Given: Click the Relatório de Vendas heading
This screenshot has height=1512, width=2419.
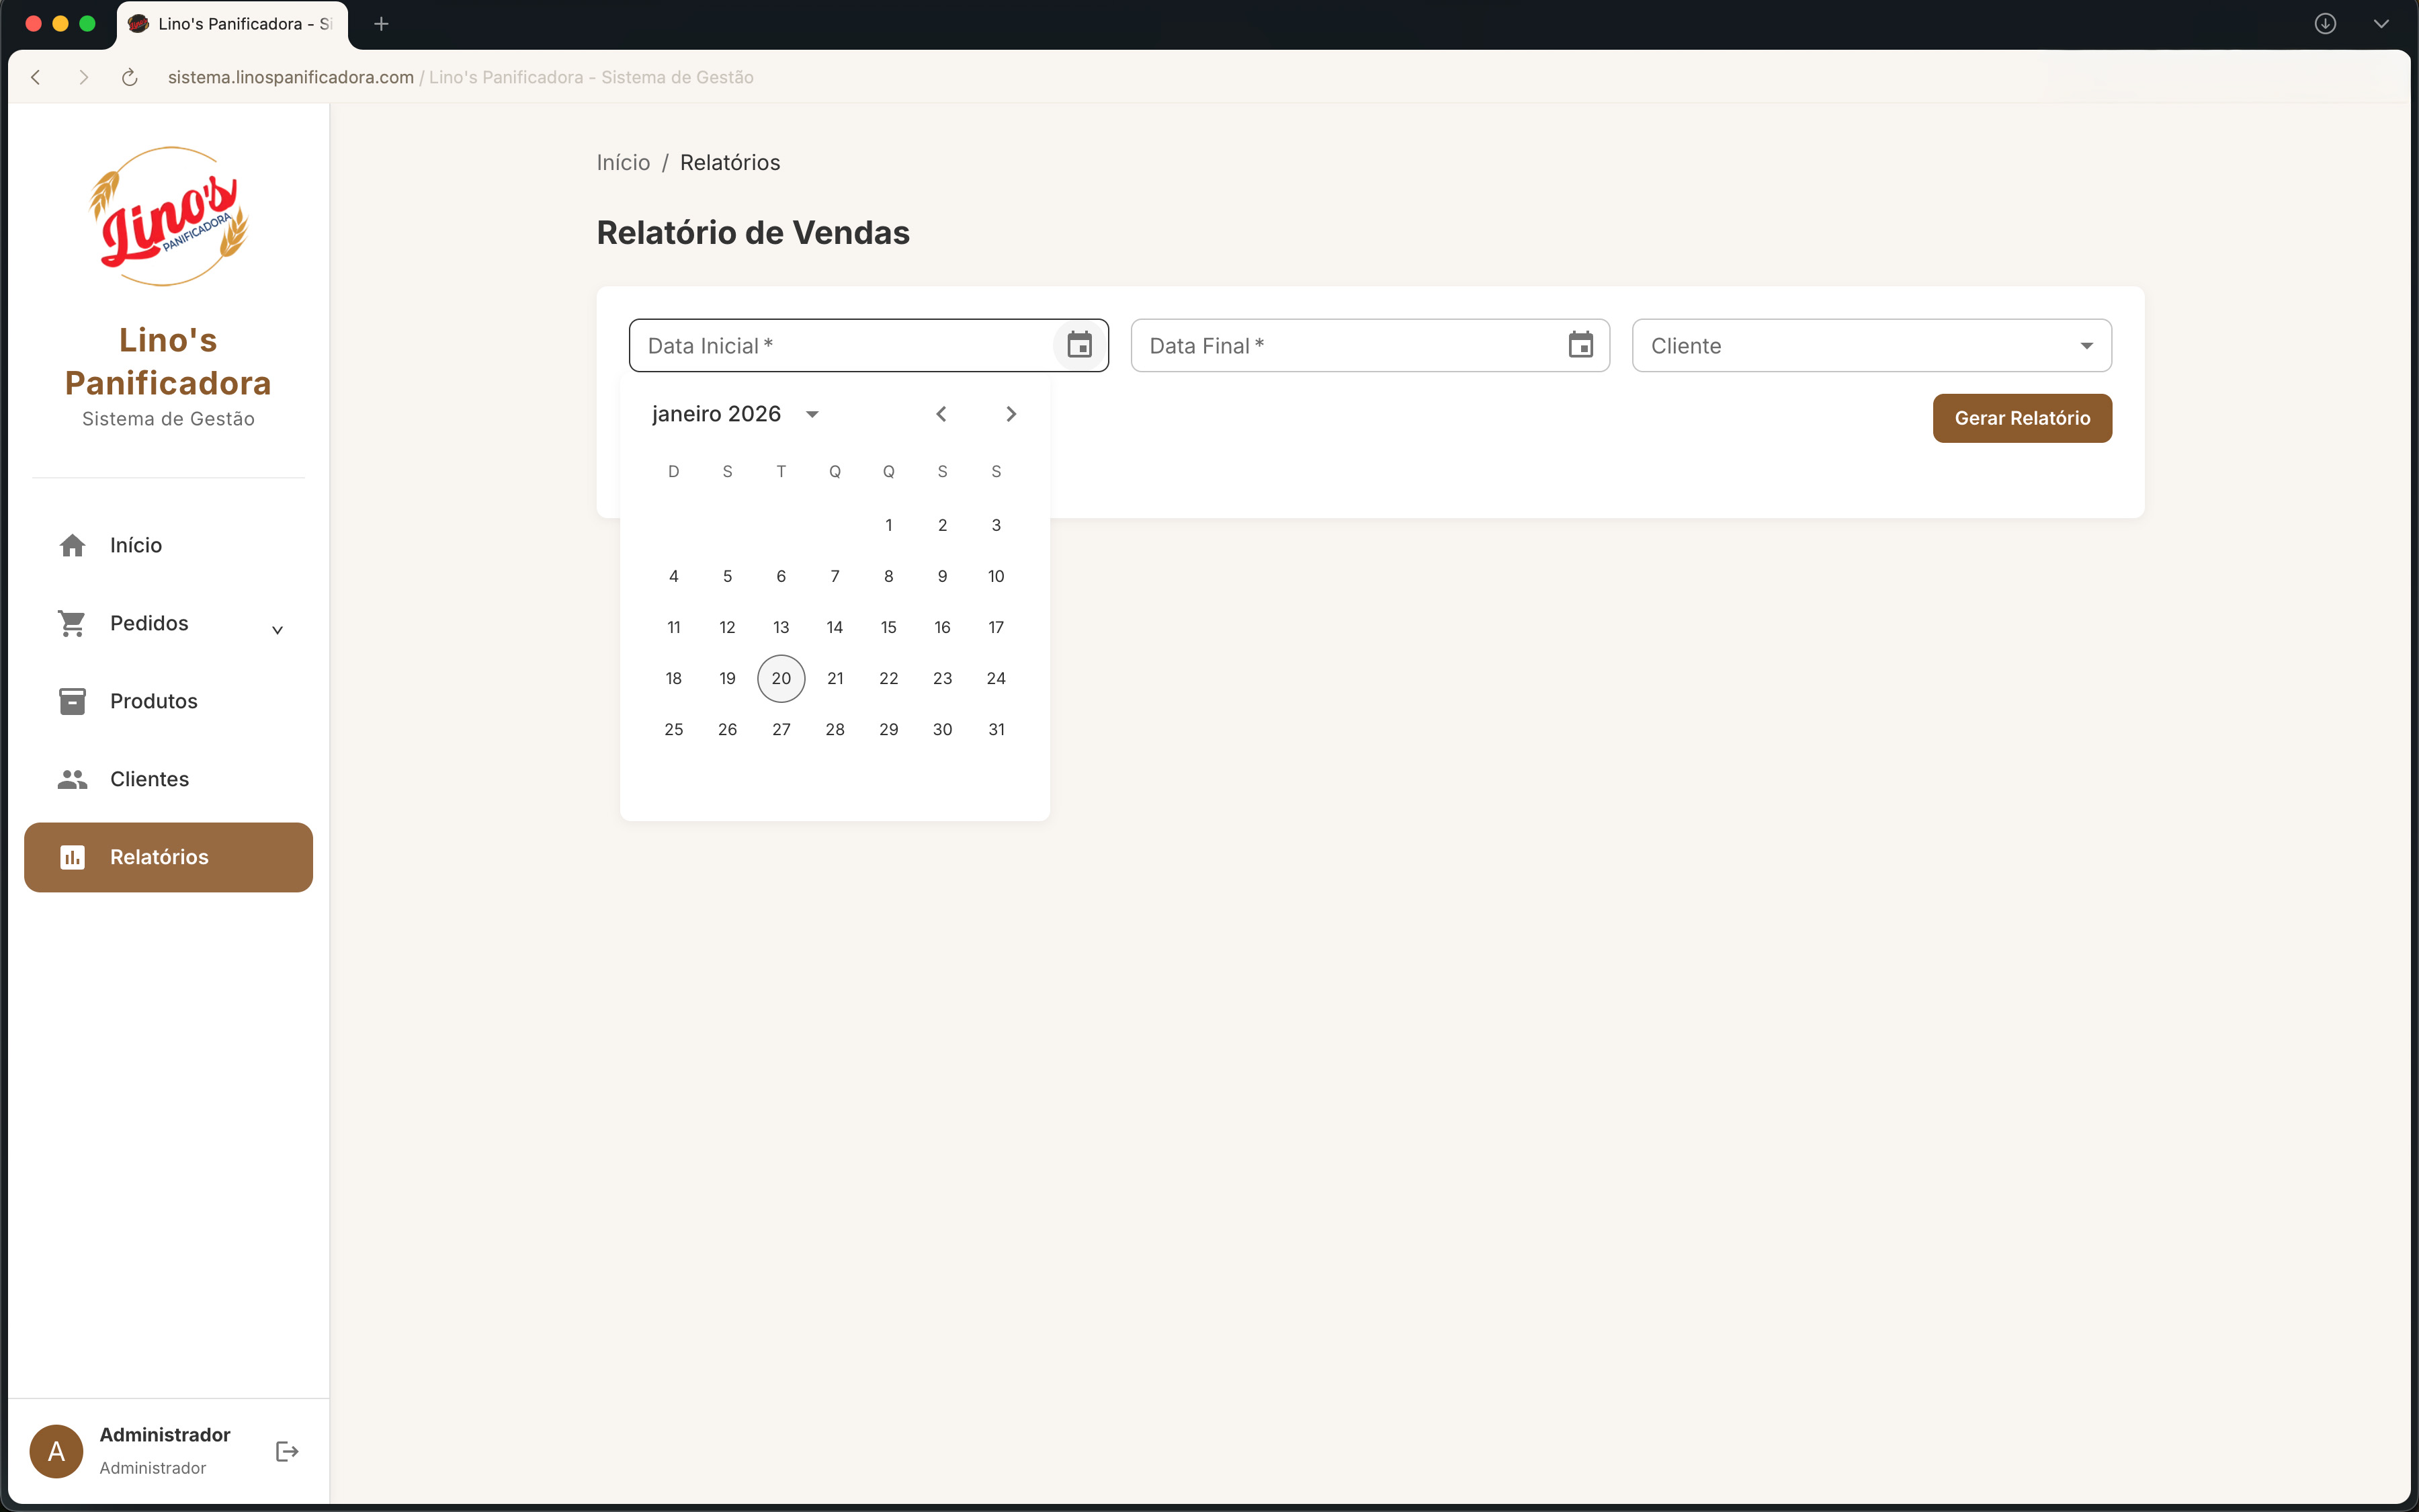Looking at the screenshot, I should [x=753, y=232].
